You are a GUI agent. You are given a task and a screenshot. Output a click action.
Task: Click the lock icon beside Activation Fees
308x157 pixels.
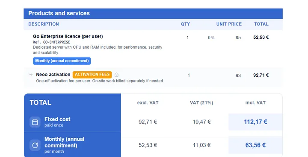click(x=116, y=75)
